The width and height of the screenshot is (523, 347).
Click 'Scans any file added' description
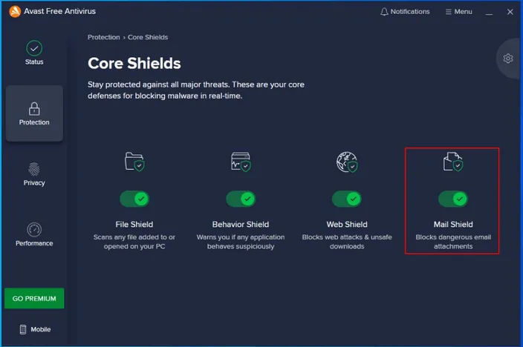(134, 242)
